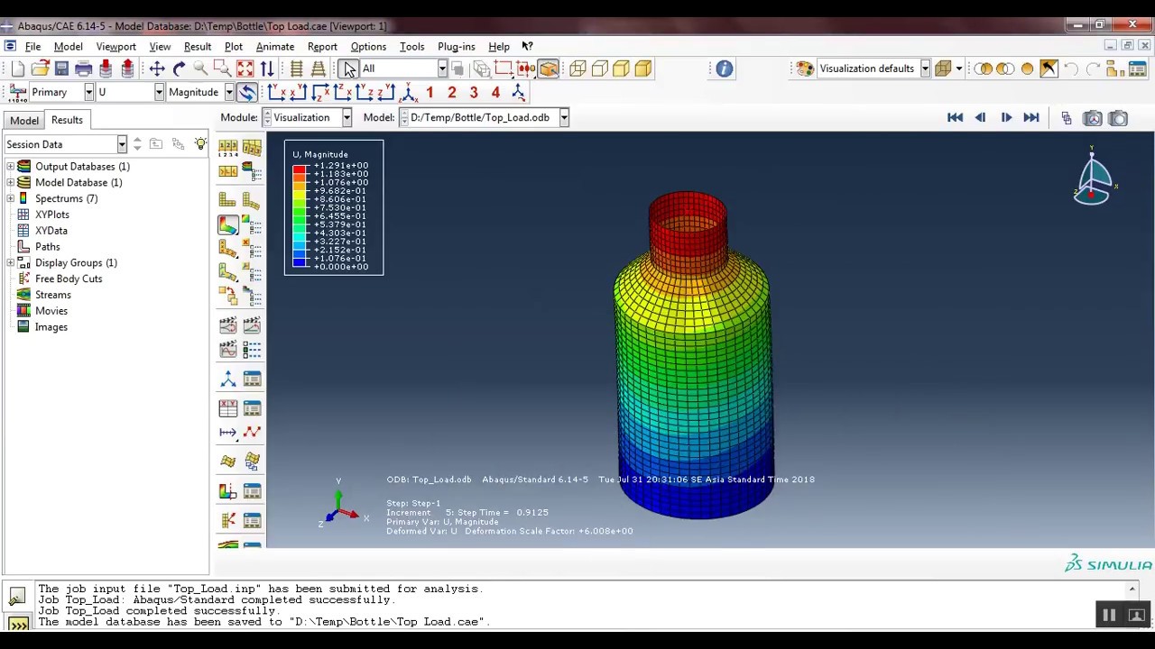Image resolution: width=1155 pixels, height=649 pixels.
Task: Select the Rotate View tool
Action: (x=179, y=69)
